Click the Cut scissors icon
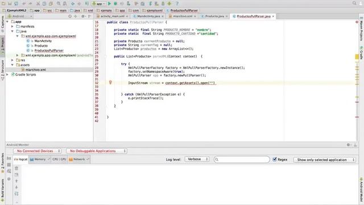This screenshot has height=205, width=364. (38, 3)
